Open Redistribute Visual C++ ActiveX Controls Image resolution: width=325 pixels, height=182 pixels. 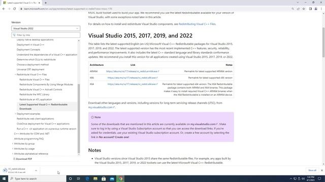point(41,89)
